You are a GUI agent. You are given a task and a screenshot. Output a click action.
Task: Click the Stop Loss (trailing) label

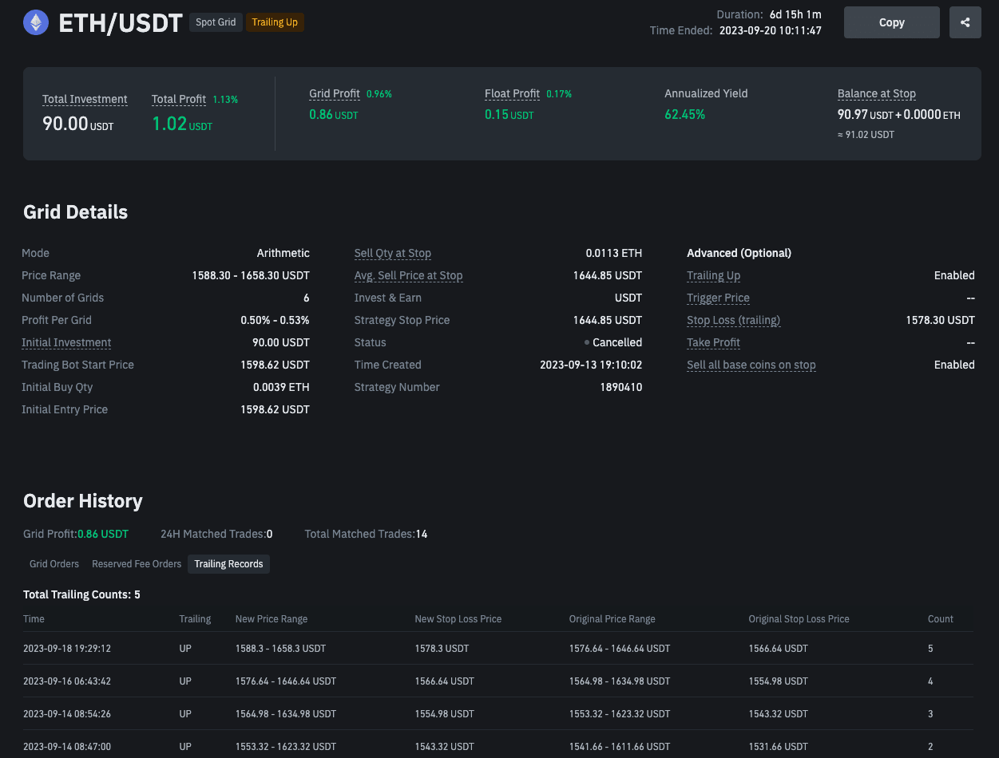733,320
